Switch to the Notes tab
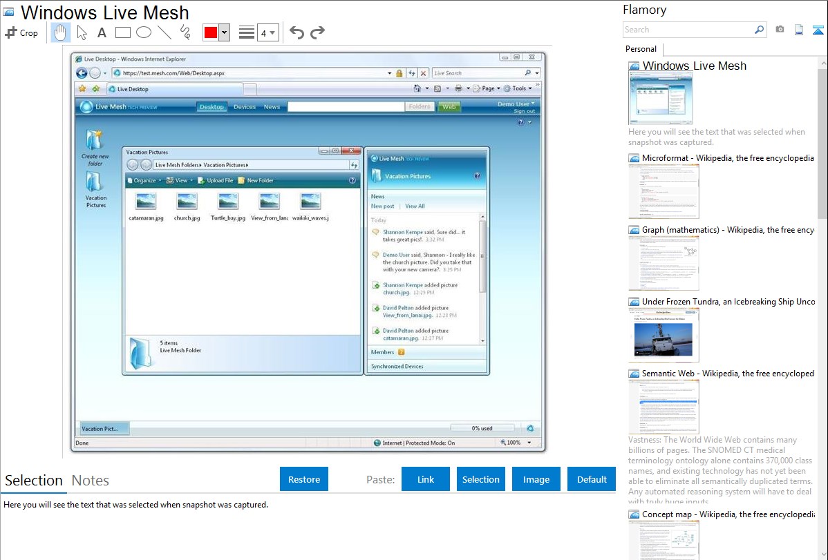828x560 pixels. tap(91, 481)
